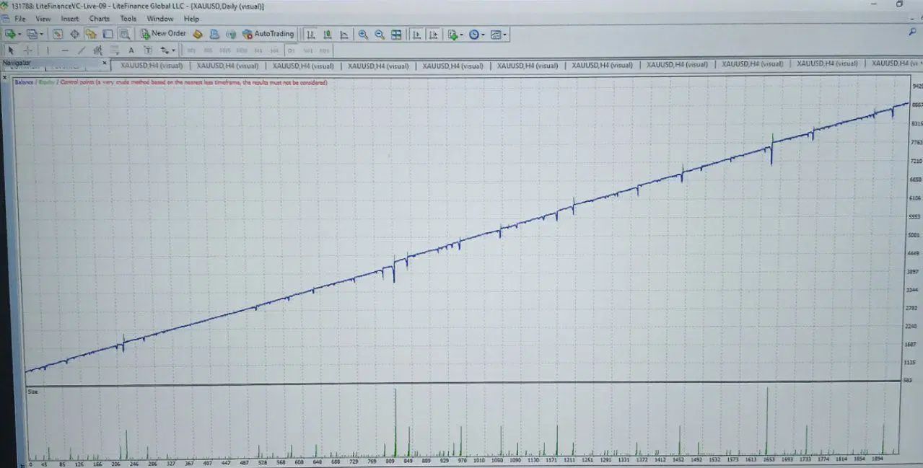Click the Templates icon
The width and height of the screenshot is (923, 468).
pyautogui.click(x=495, y=34)
